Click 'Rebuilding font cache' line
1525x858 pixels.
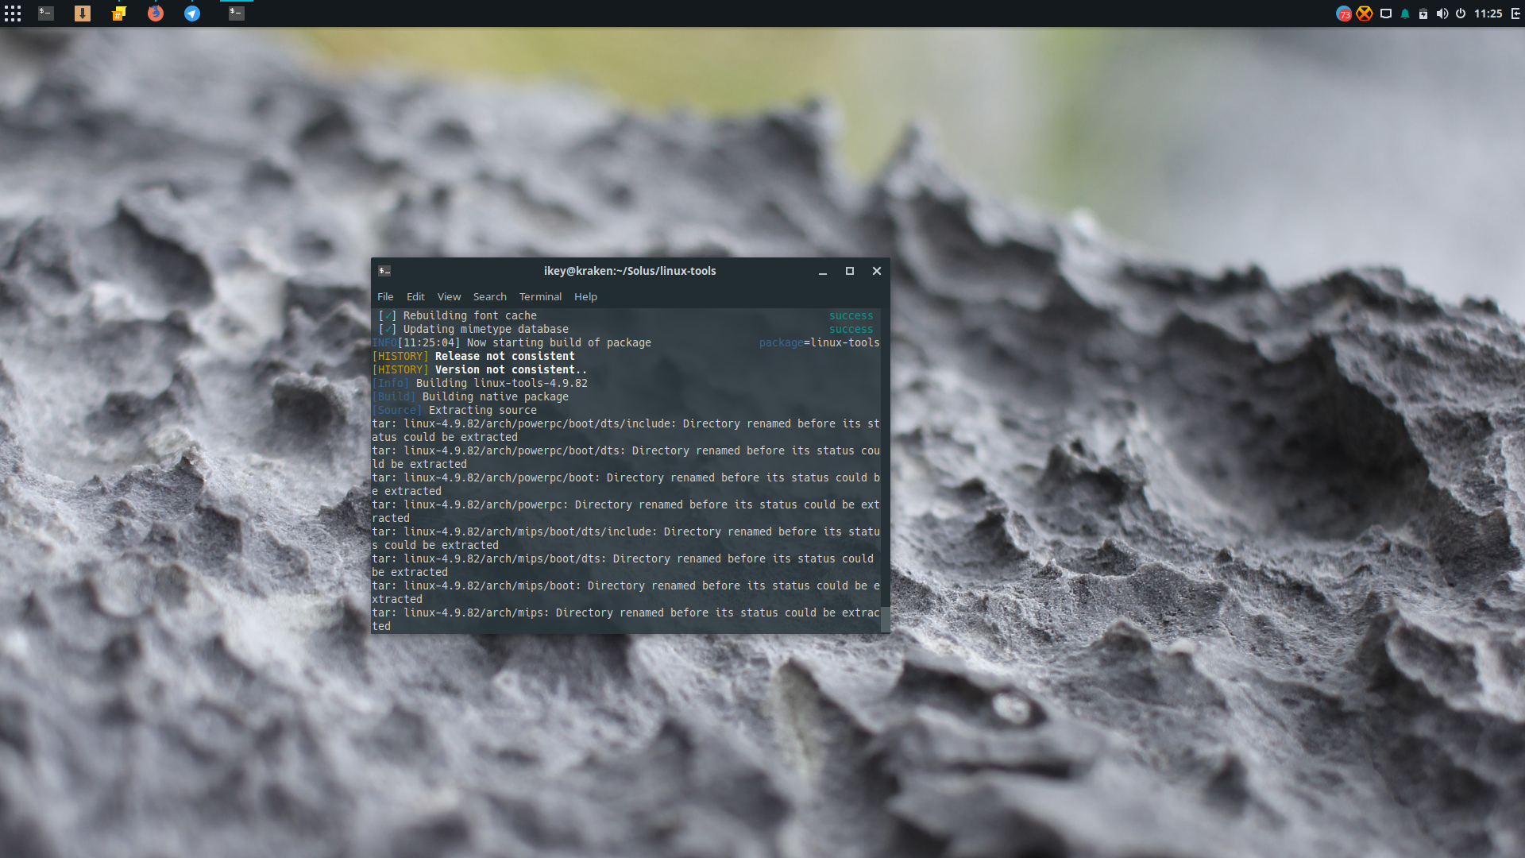click(469, 315)
